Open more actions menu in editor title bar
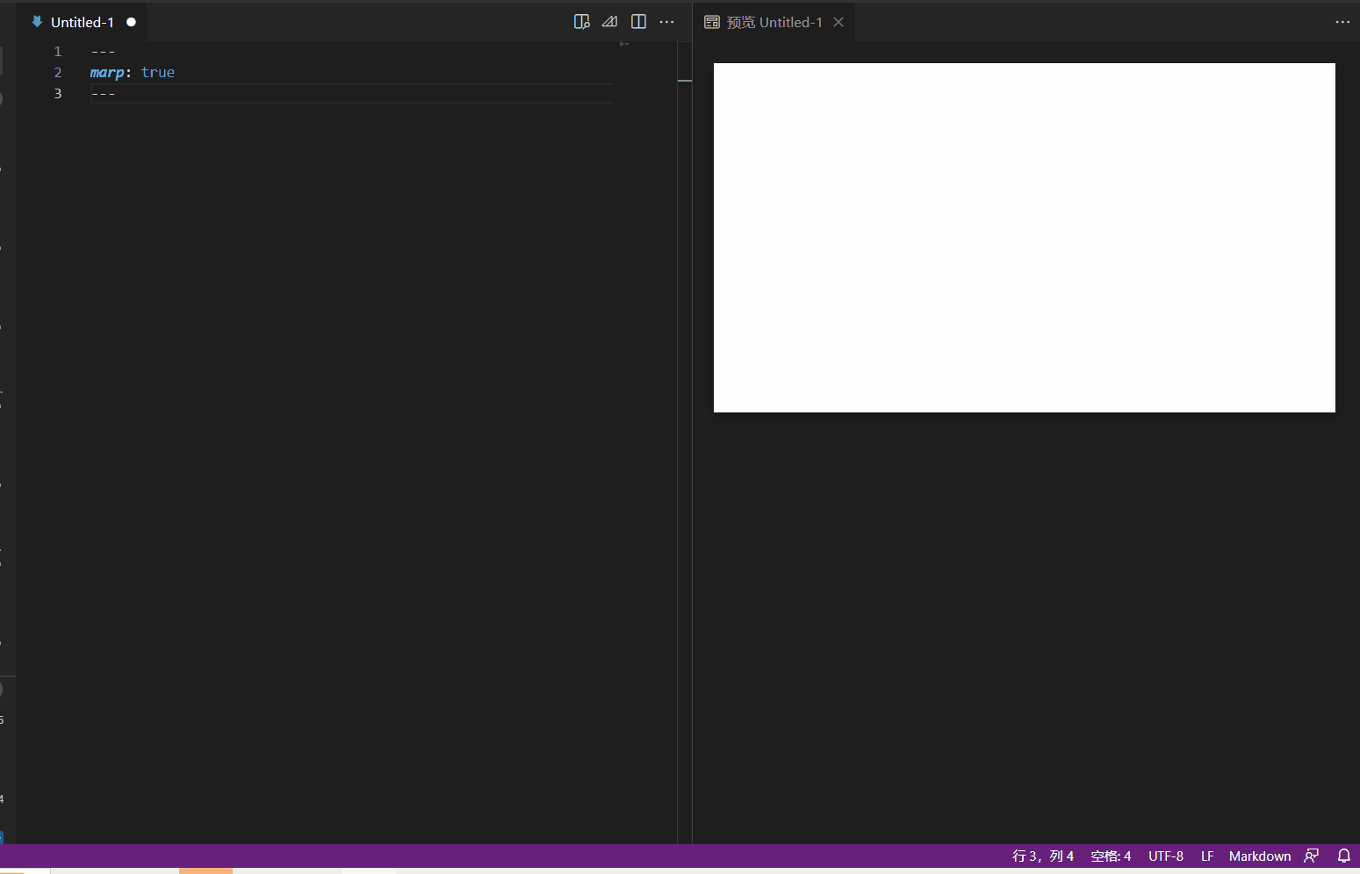 [667, 21]
